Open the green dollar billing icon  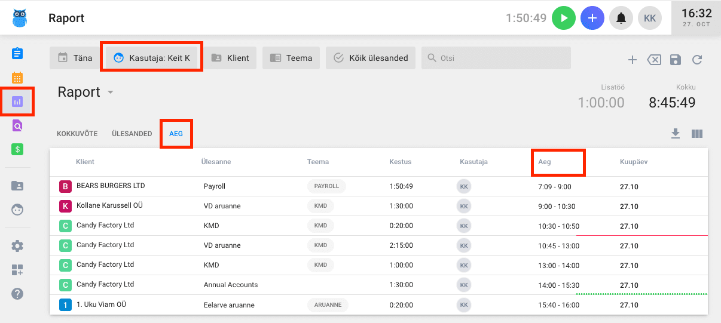(x=17, y=149)
